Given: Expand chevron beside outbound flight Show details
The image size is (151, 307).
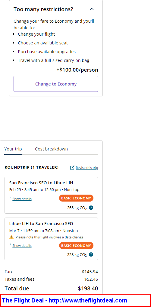Looking at the screenshot, I should point(10,198).
